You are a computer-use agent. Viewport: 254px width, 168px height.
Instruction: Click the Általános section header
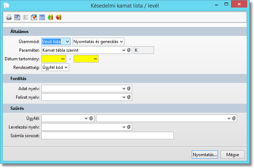click(x=125, y=31)
